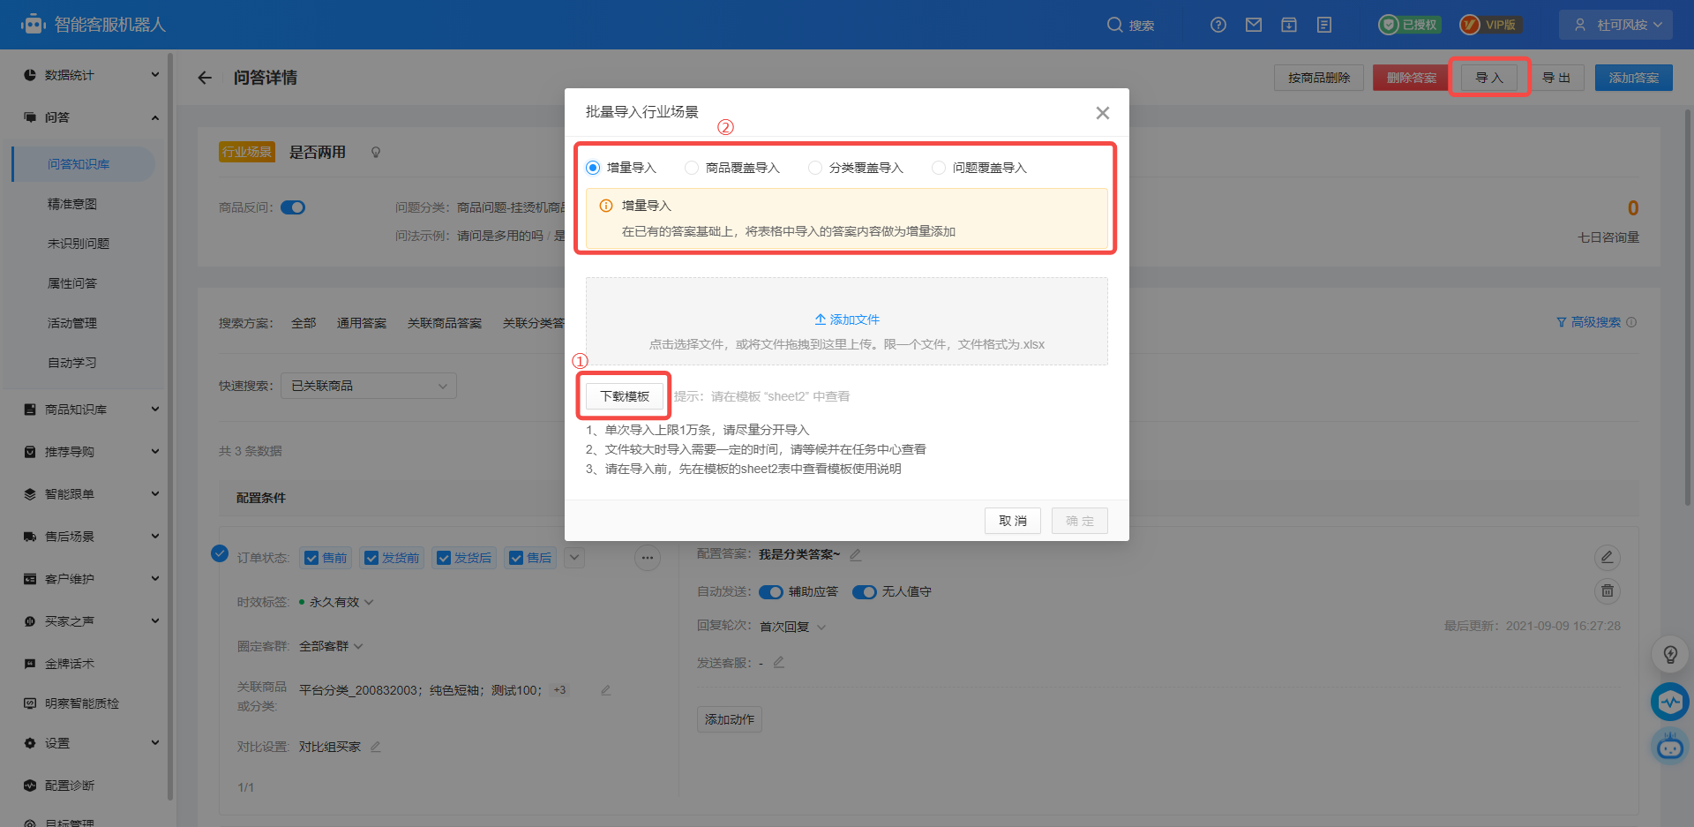This screenshot has height=827, width=1694.
Task: Click the blue check circle on condition row
Action: (x=220, y=553)
